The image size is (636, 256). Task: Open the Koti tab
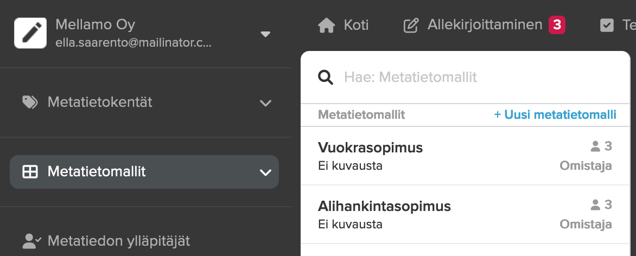343,25
